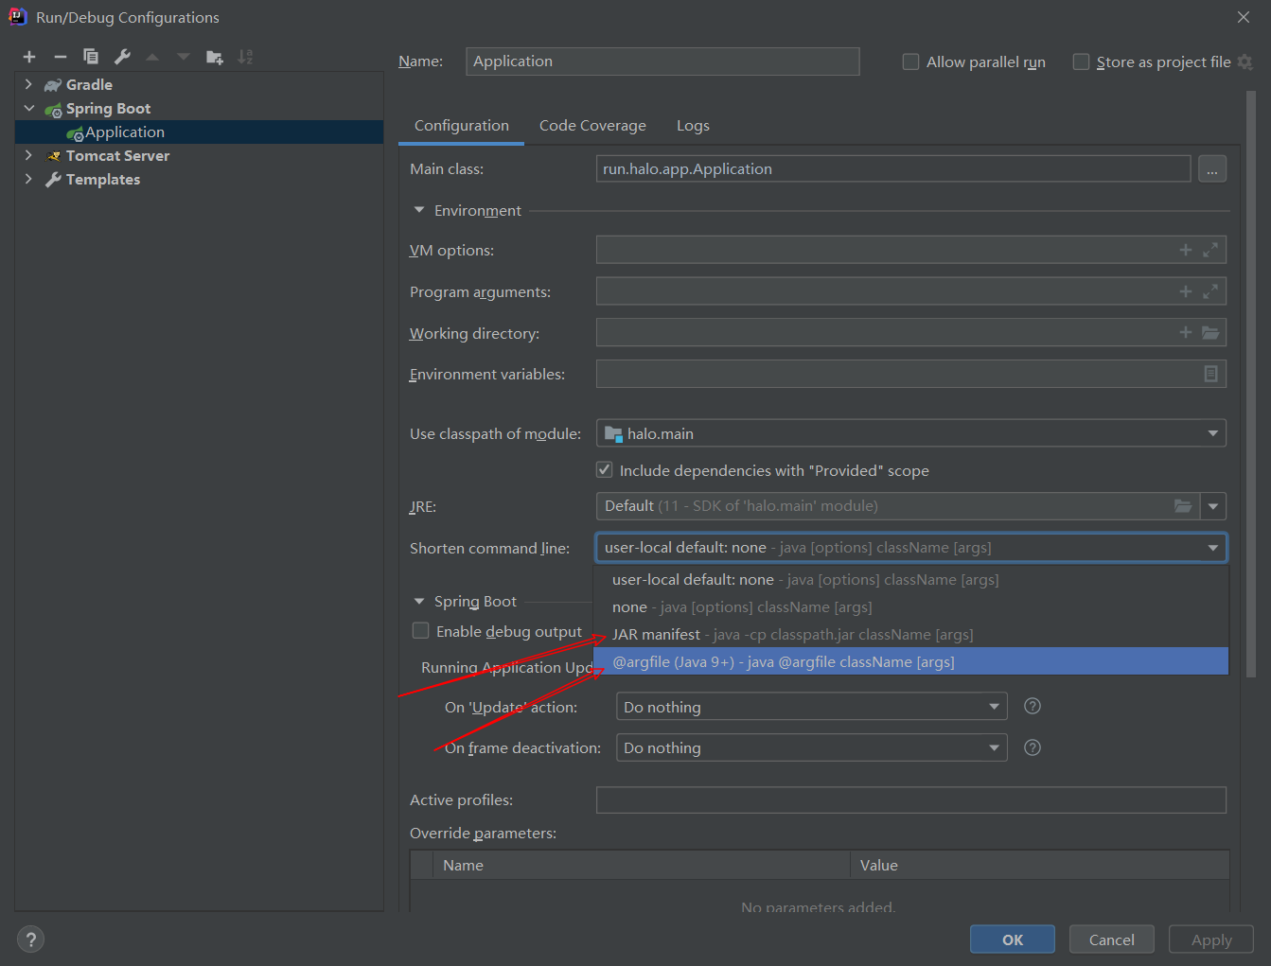
Task: Click the Value column header in parameters table
Action: 1039,865
